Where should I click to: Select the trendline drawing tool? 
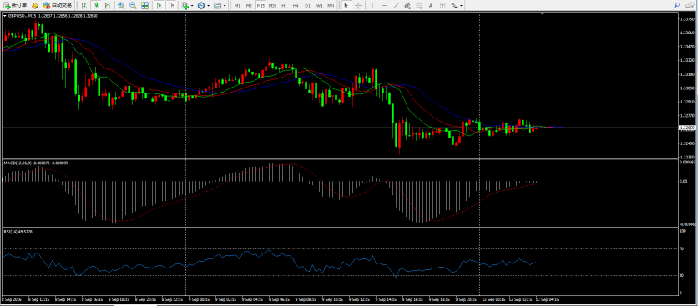tap(396, 6)
